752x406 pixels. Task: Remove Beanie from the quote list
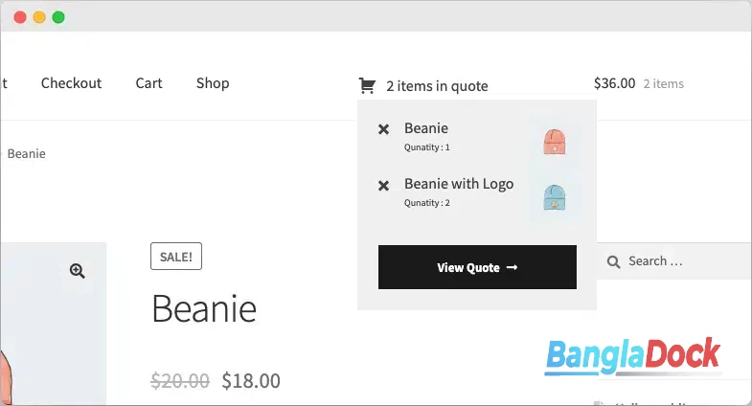tap(384, 129)
